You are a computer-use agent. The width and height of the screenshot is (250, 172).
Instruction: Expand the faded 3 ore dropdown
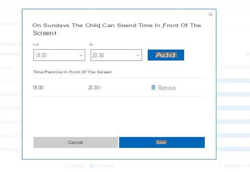(x=8, y=68)
